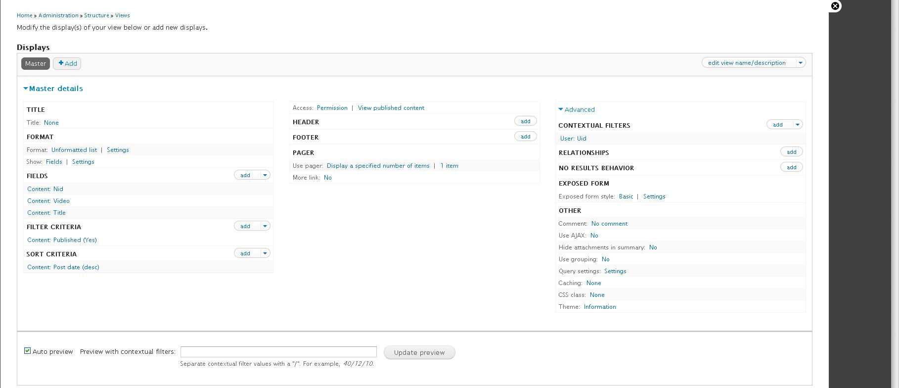This screenshot has height=388, width=899.
Task: Add a new Relationship
Action: (x=791, y=152)
